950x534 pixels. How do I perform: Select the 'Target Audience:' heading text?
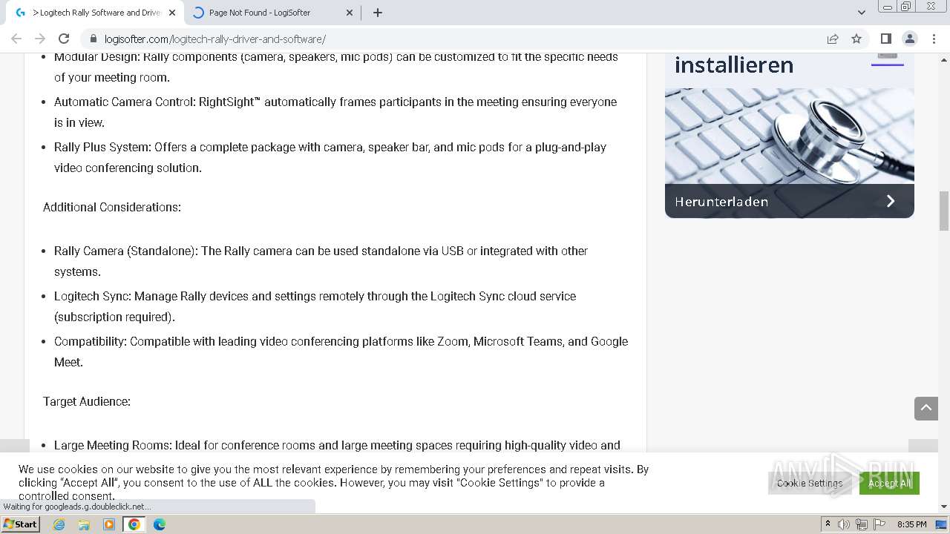[x=87, y=401]
